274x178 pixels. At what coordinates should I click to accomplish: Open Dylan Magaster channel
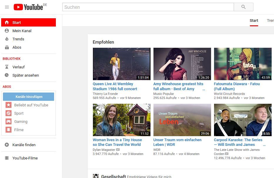pos(104,150)
